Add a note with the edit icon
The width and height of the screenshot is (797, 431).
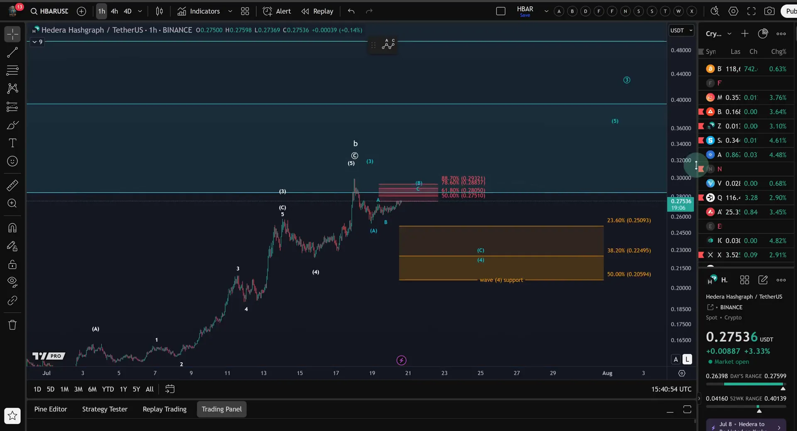[x=763, y=280]
